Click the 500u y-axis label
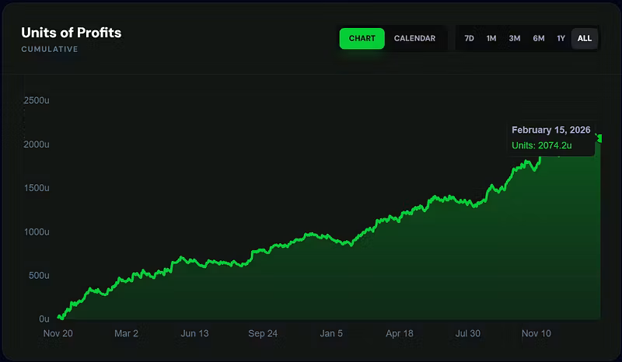622x362 pixels. (x=39, y=276)
